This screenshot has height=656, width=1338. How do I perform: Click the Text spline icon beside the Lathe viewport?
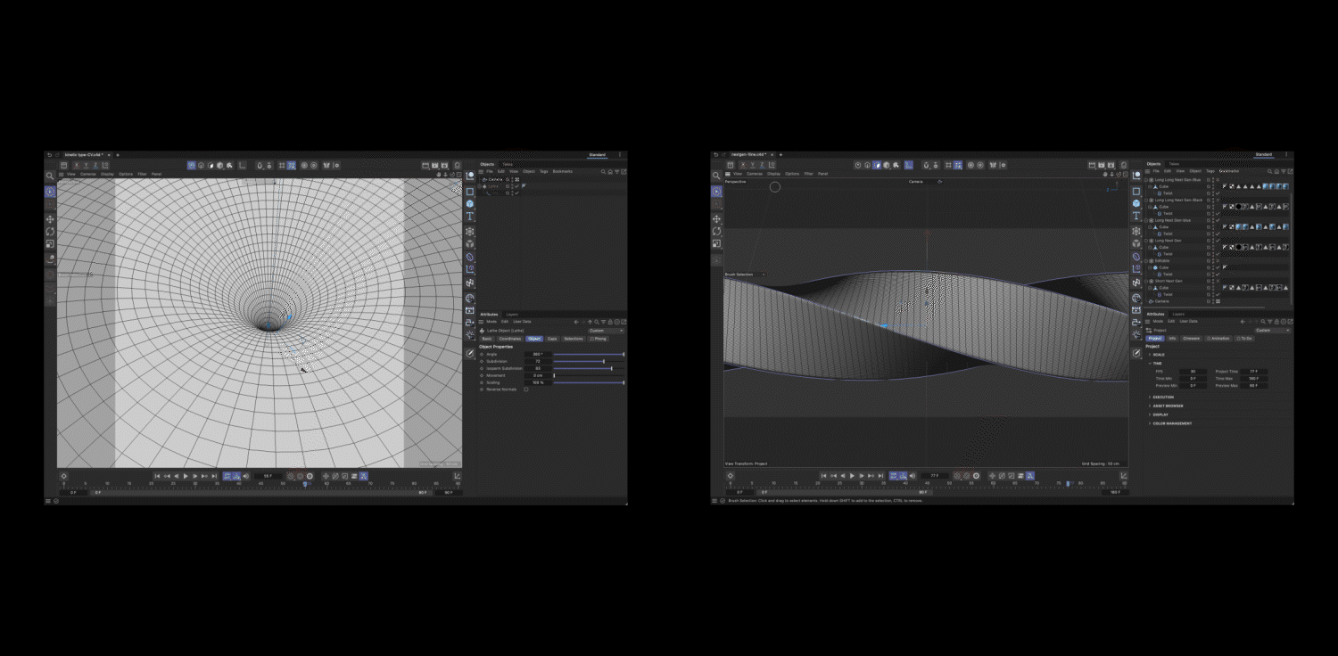470,217
